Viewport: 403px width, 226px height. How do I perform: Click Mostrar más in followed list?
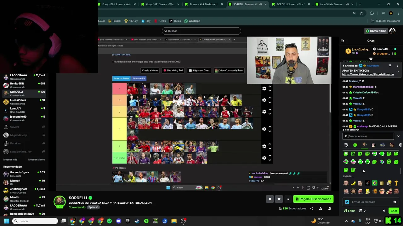pyautogui.click(x=10, y=159)
